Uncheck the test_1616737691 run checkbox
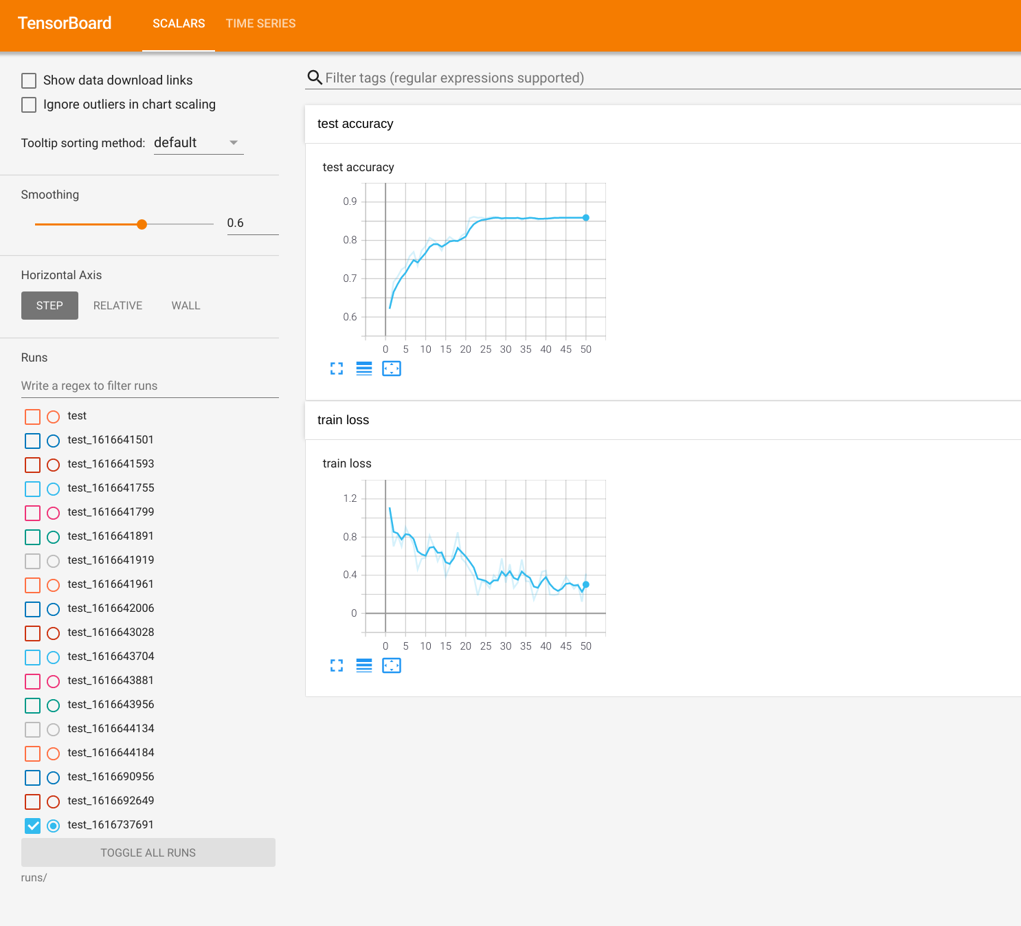The image size is (1021, 926). tap(32, 826)
